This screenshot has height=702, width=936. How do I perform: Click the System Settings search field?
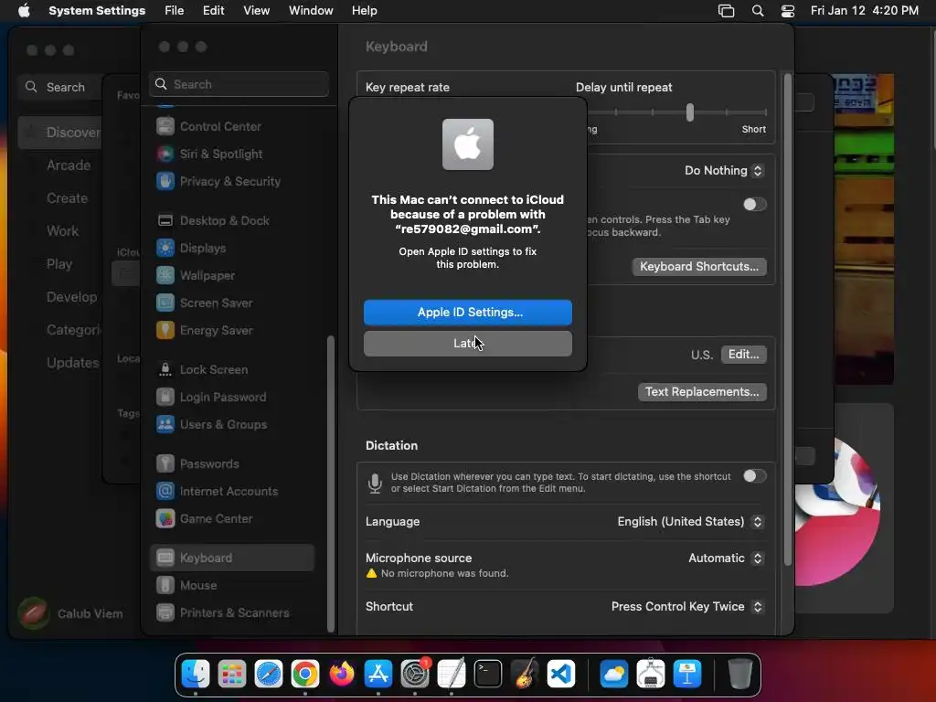point(239,85)
